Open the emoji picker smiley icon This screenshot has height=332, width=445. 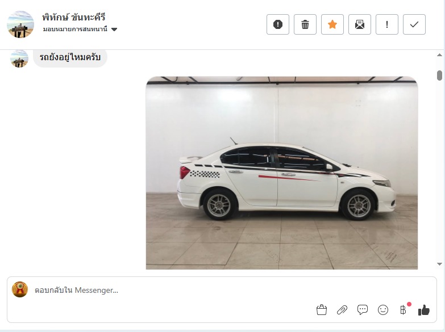coord(383,310)
